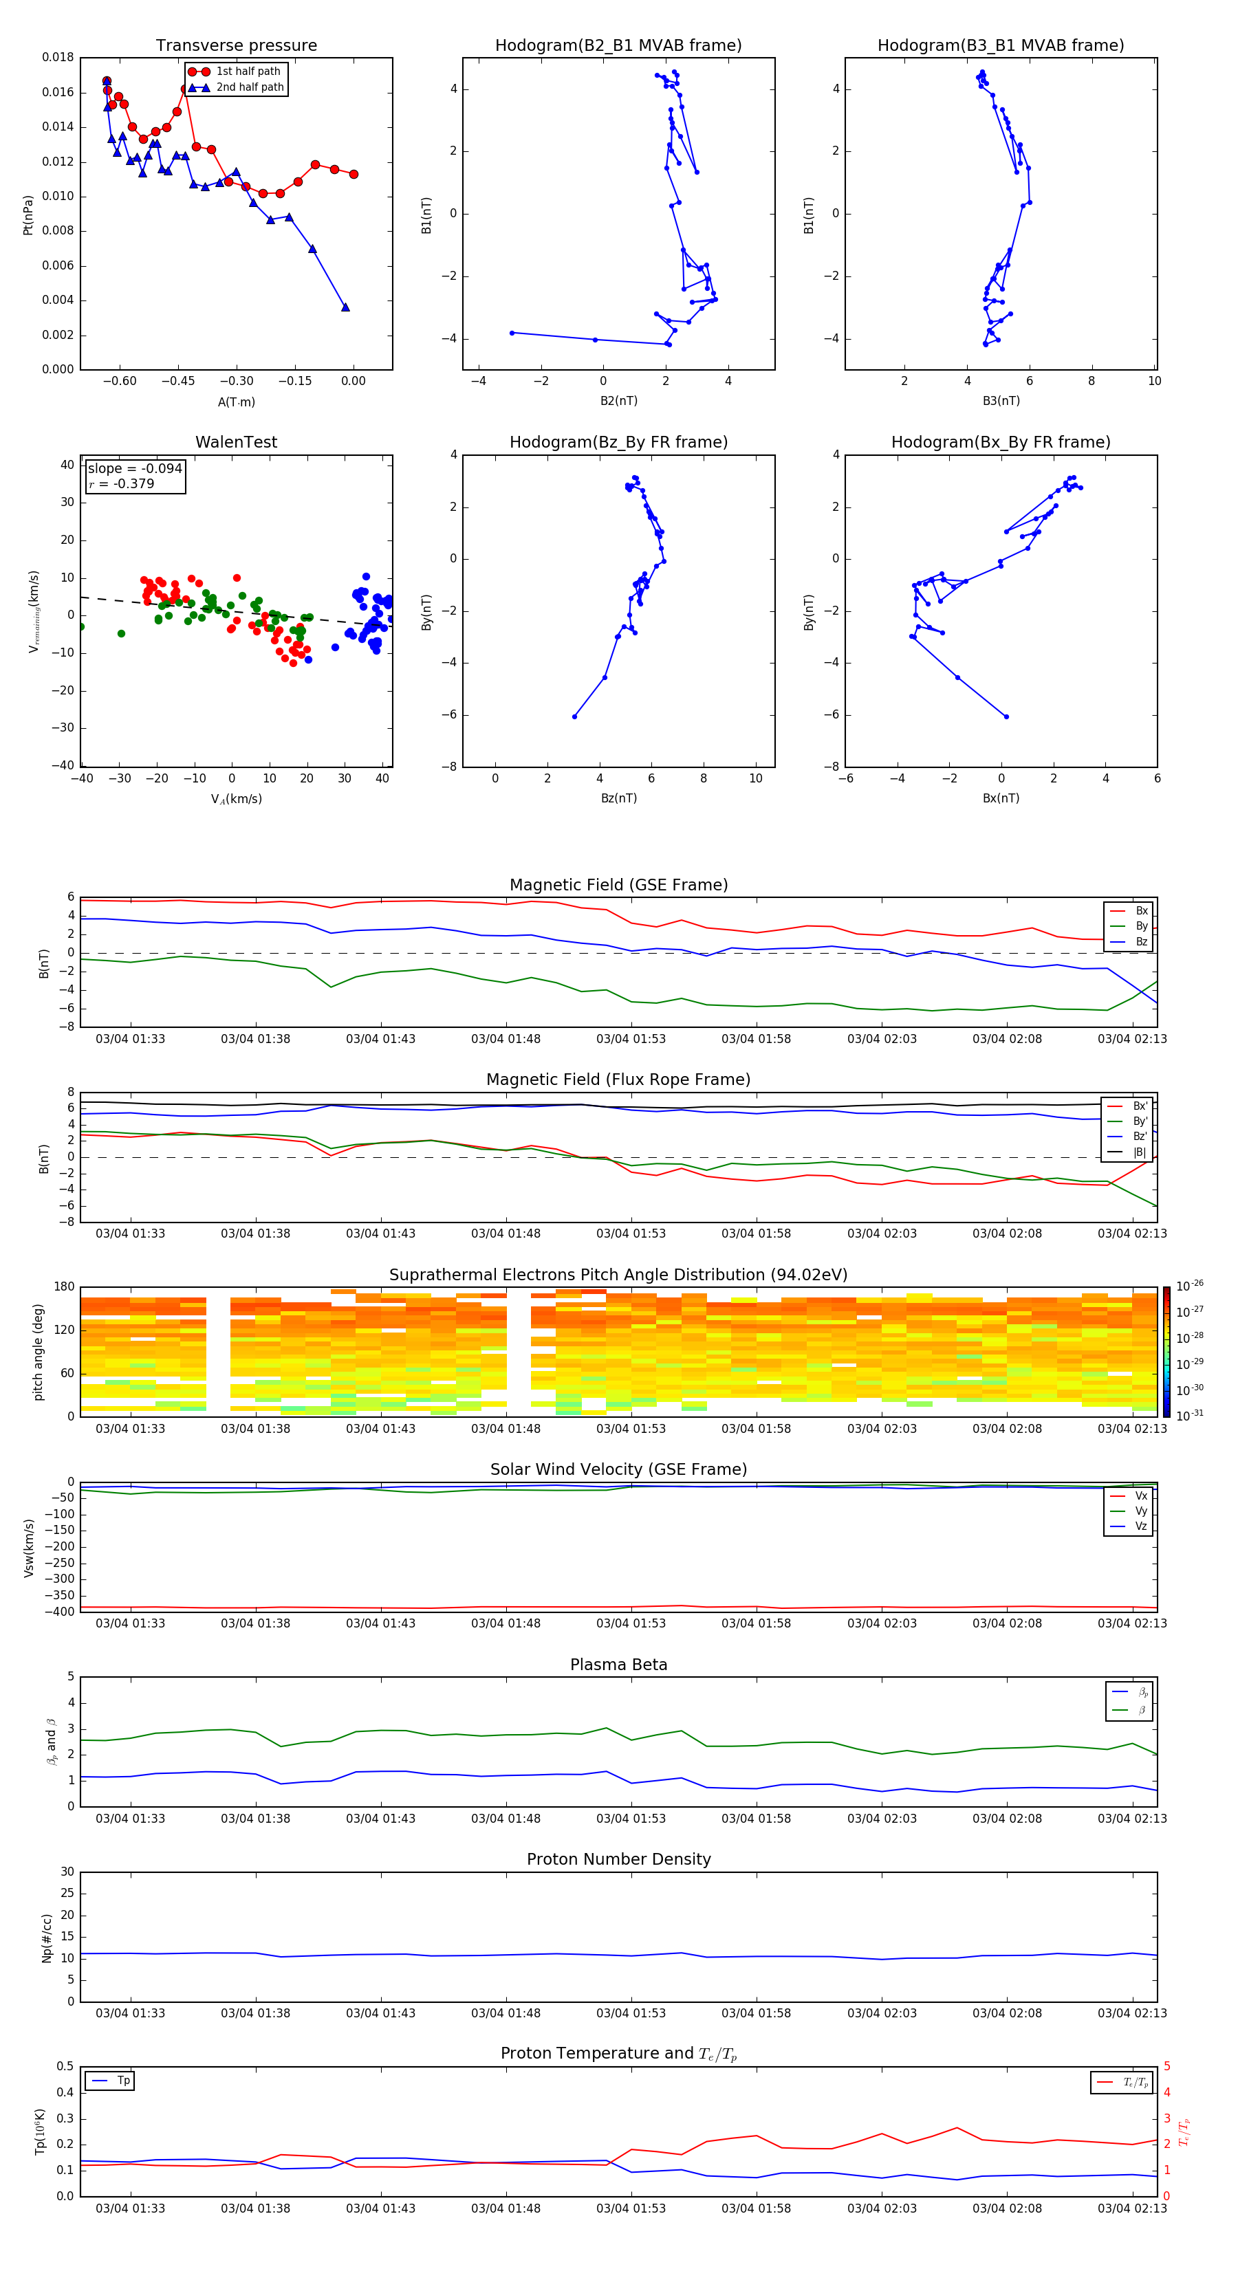Click the 'Proton Temperature and Te/Tp' title
The width and height of the screenshot is (1238, 2269).
coord(618,2053)
